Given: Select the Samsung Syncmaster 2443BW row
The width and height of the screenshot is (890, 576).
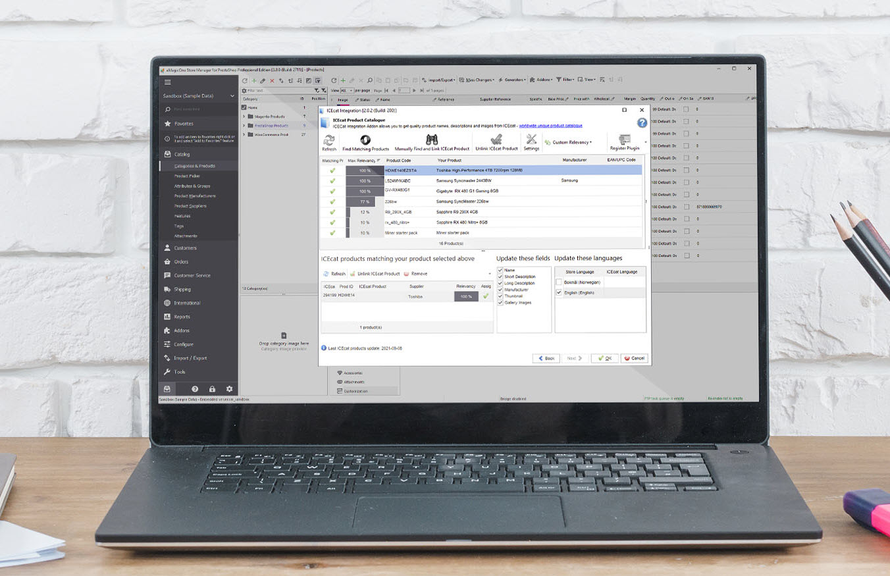Looking at the screenshot, I should (x=481, y=180).
